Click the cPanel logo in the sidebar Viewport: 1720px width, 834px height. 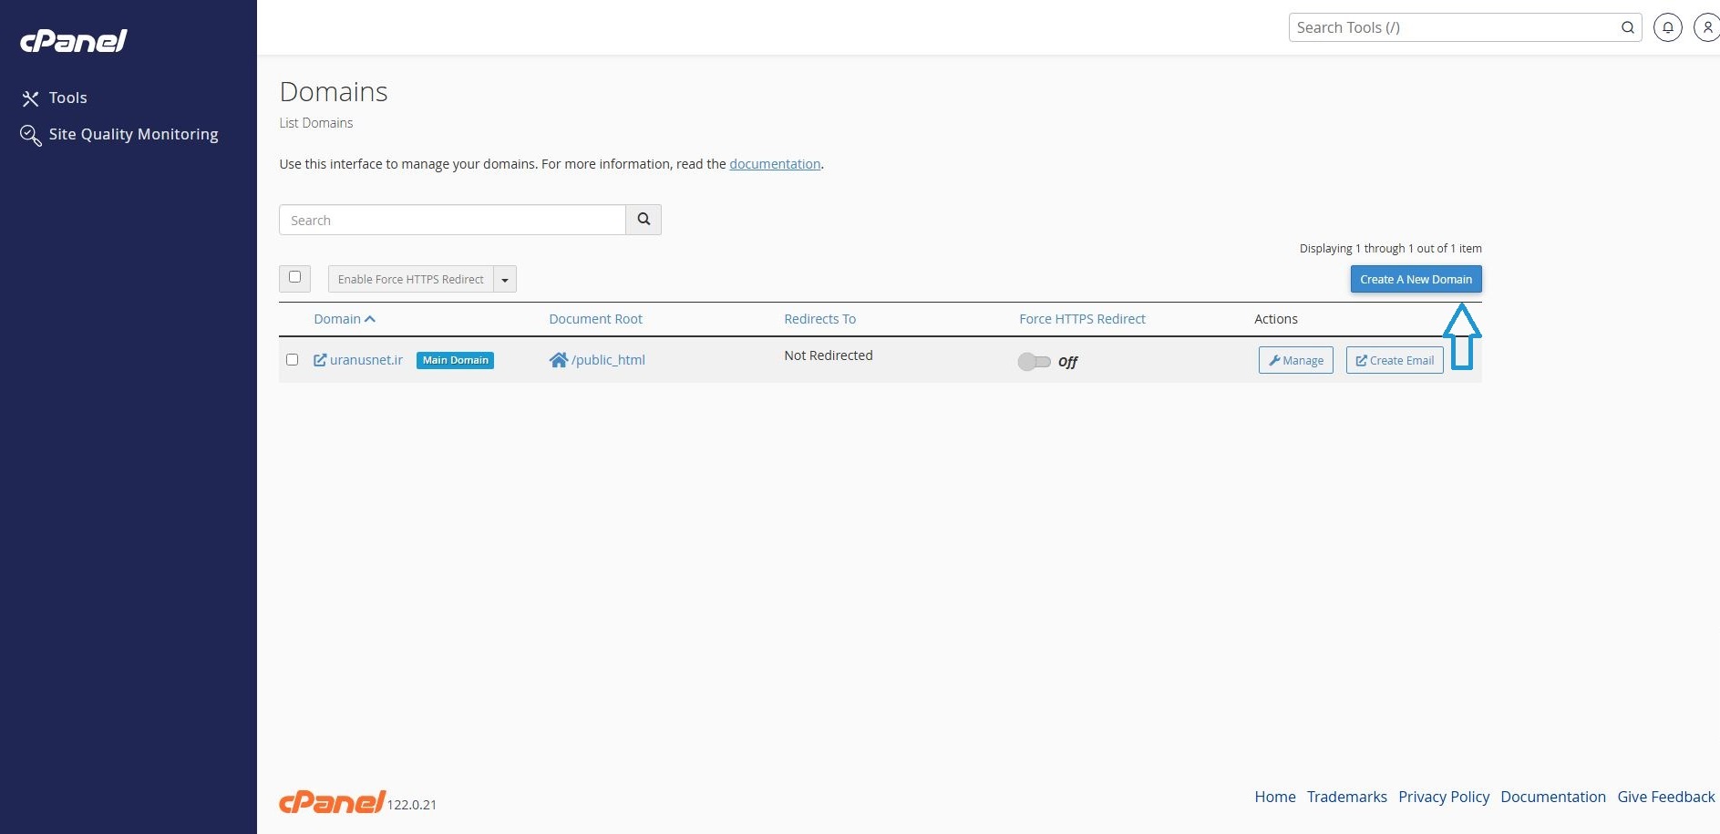[x=74, y=41]
